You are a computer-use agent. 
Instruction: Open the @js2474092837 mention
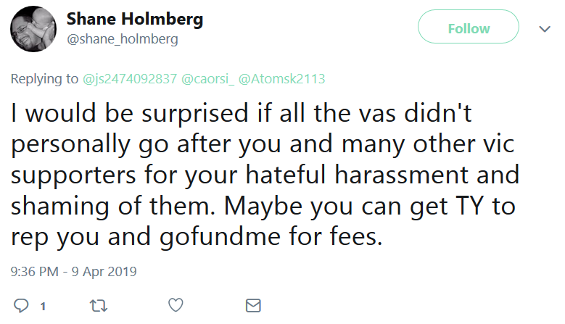pyautogui.click(x=130, y=78)
